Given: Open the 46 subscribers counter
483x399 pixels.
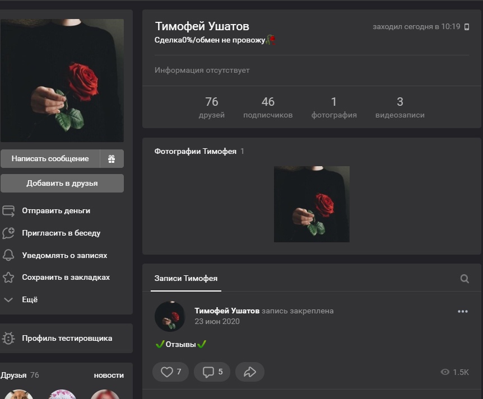Looking at the screenshot, I should click(x=268, y=107).
